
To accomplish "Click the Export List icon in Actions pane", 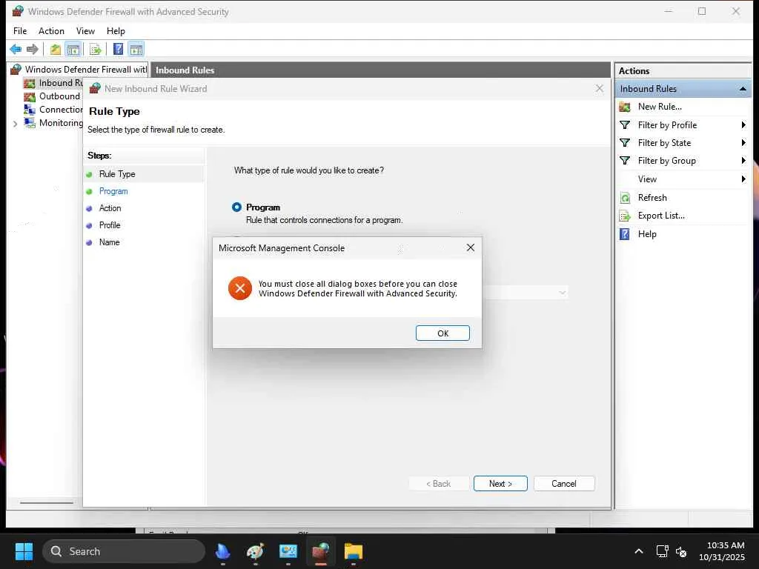I will click(625, 216).
